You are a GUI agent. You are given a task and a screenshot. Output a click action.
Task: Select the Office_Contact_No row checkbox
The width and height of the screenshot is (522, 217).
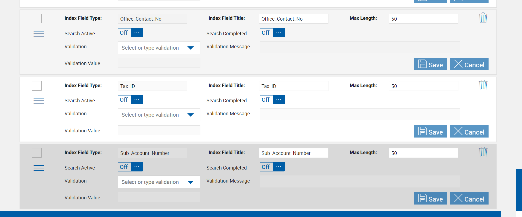[x=37, y=19]
